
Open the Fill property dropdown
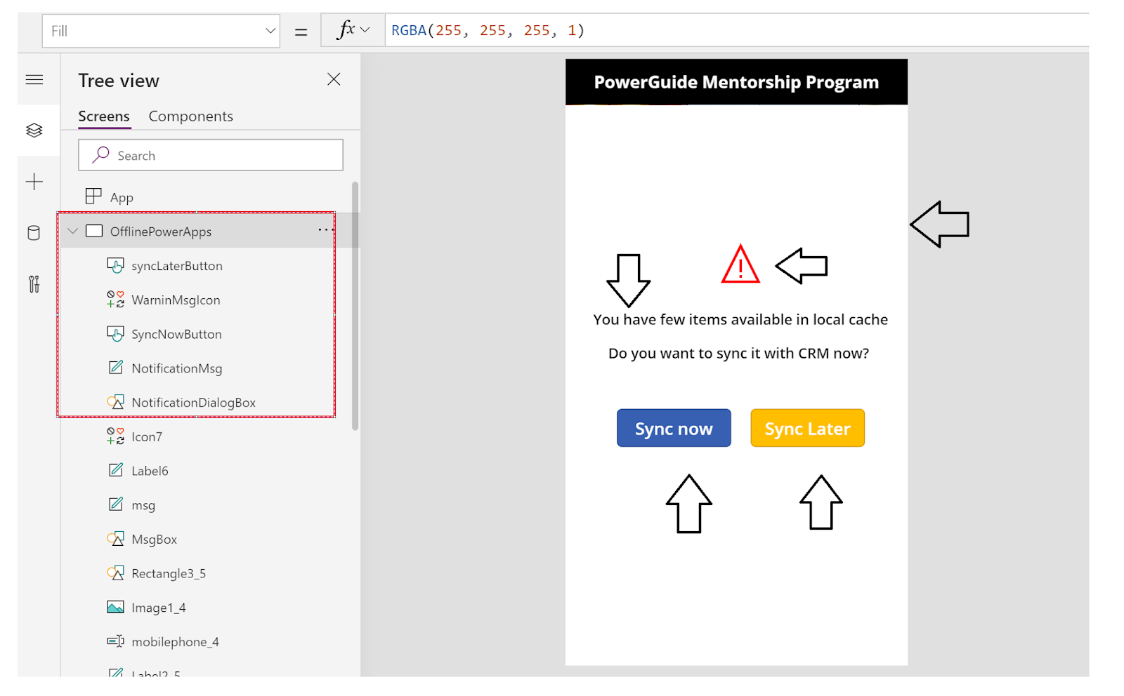point(270,31)
